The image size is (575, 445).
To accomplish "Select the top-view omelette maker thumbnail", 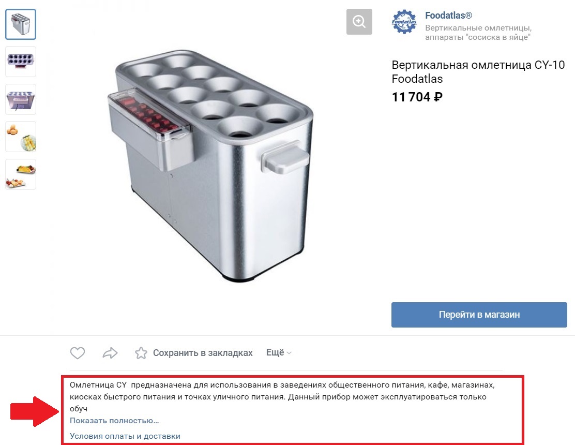I will pyautogui.click(x=21, y=62).
